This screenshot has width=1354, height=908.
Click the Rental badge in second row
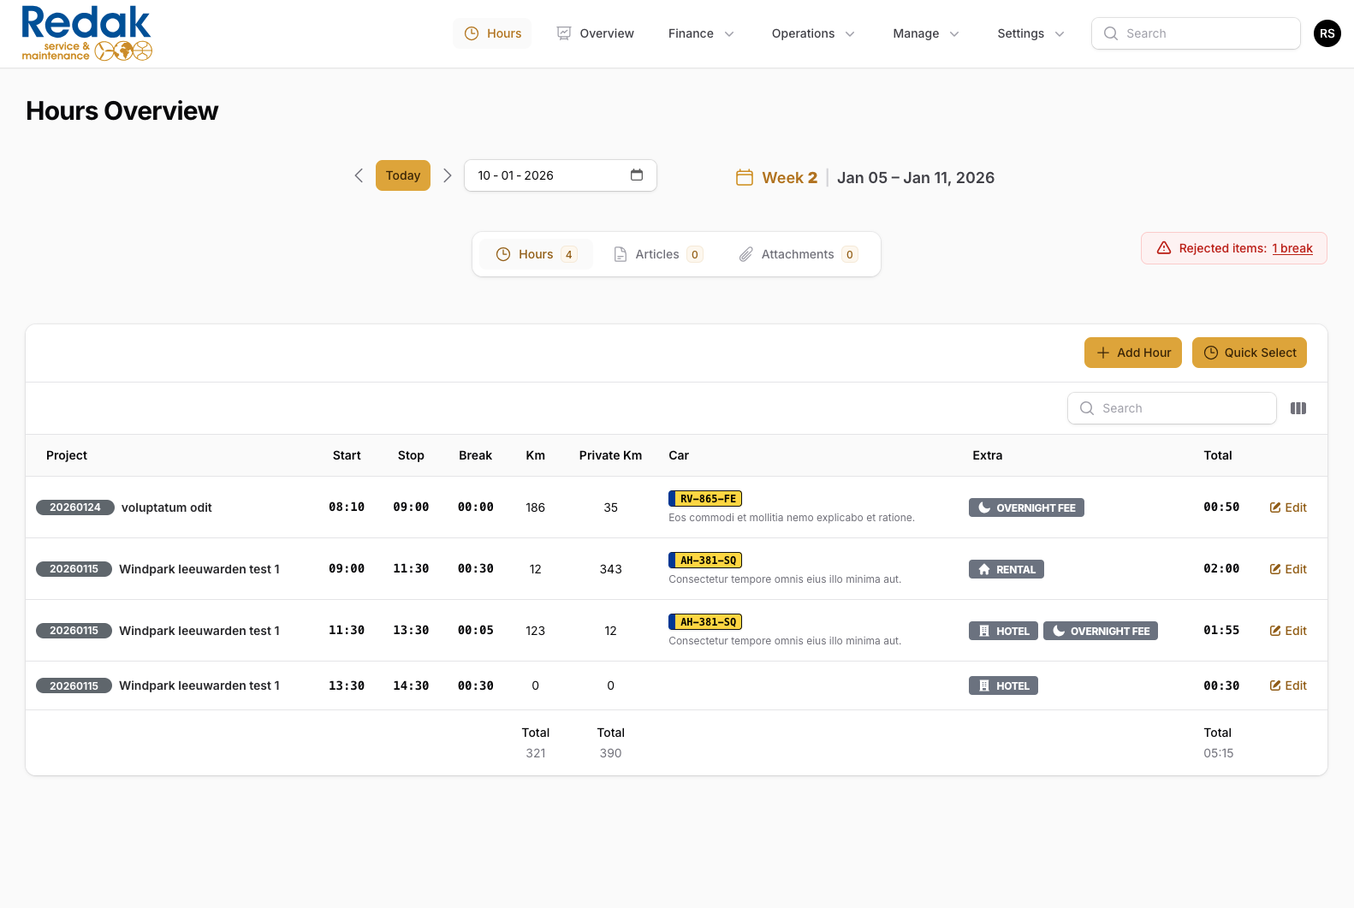(x=1006, y=569)
